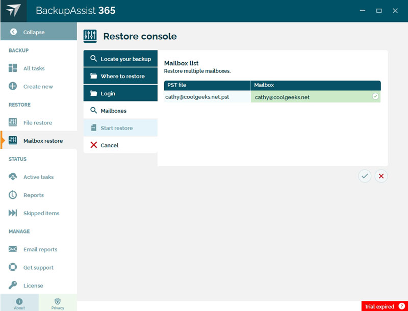Open the About tab at the bottom
The width and height of the screenshot is (408, 311).
click(x=19, y=302)
